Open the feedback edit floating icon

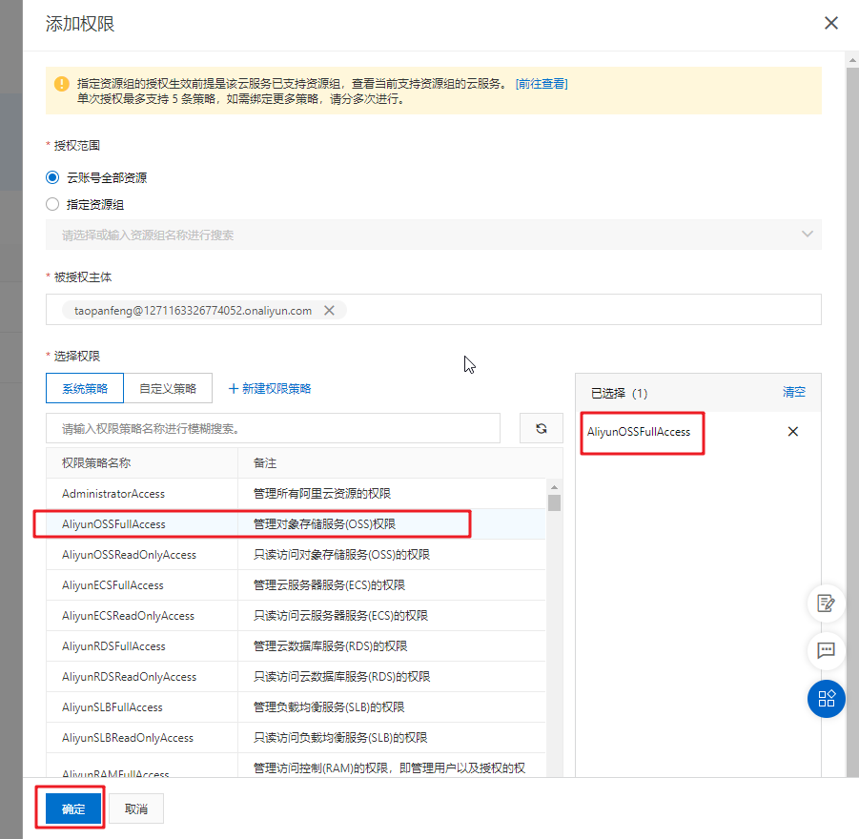coord(826,604)
